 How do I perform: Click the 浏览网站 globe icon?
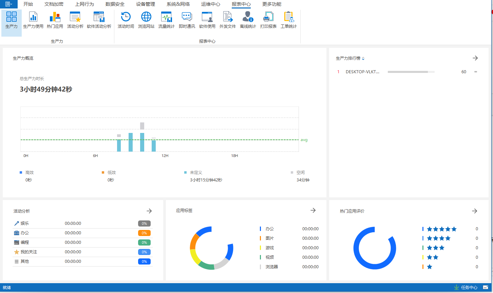click(146, 20)
